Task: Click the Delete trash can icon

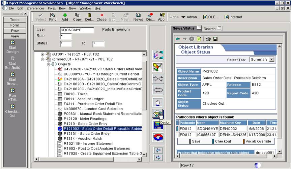Action: pos(89,17)
